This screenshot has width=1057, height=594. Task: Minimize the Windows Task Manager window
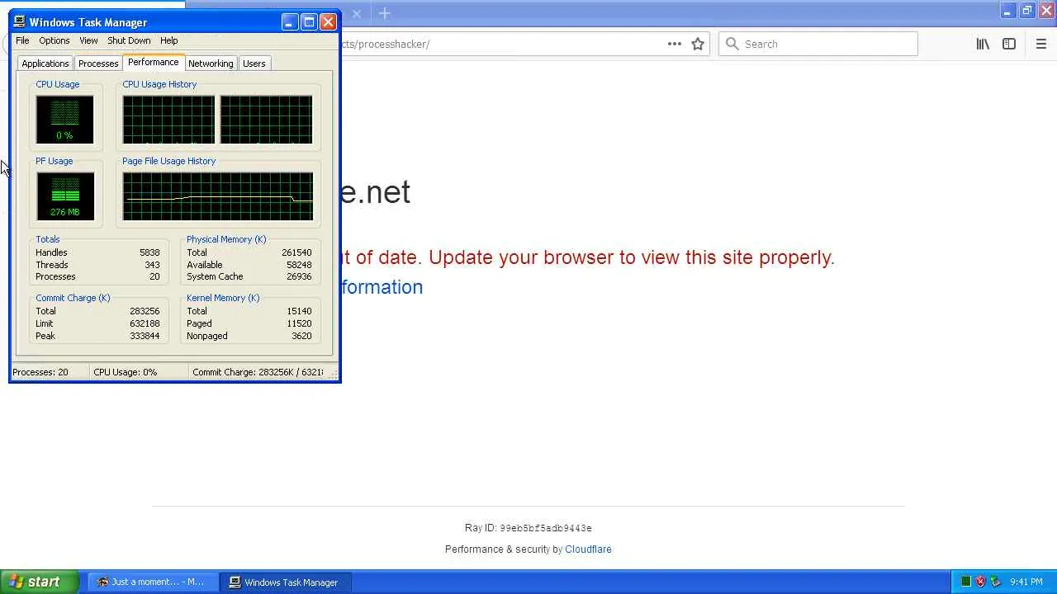[289, 22]
